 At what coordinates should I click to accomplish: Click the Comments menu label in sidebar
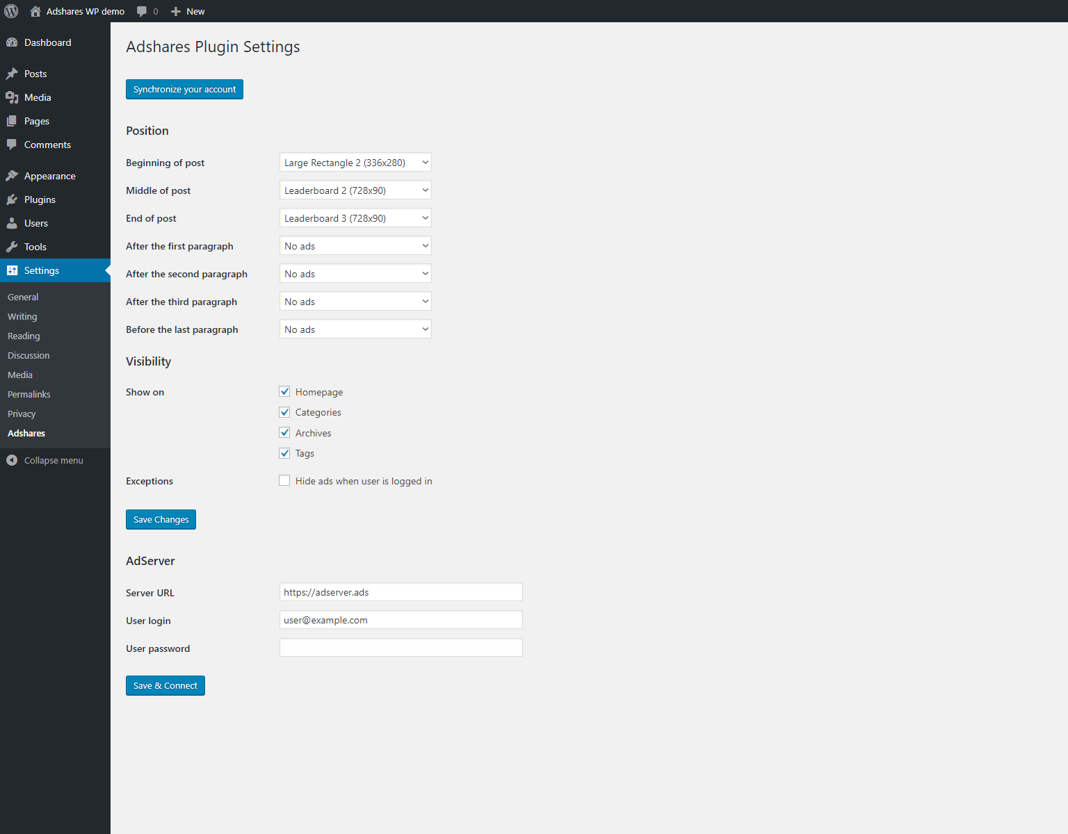[x=47, y=145]
